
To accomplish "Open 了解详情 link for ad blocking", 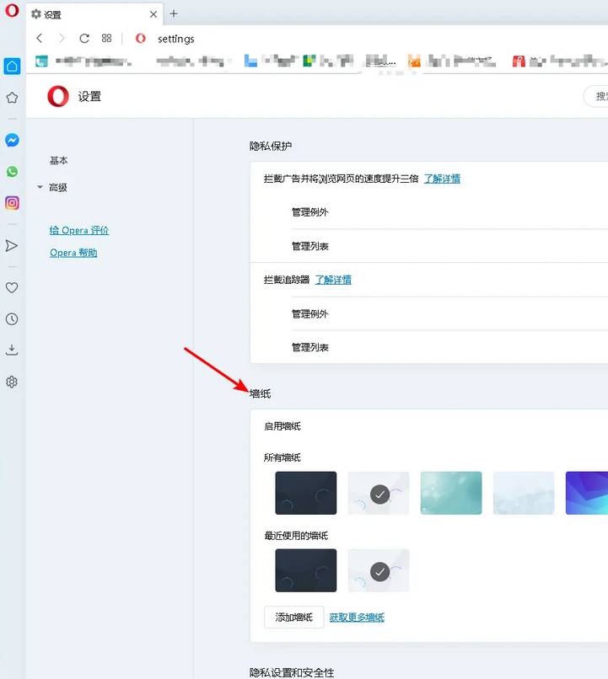I will point(442,179).
